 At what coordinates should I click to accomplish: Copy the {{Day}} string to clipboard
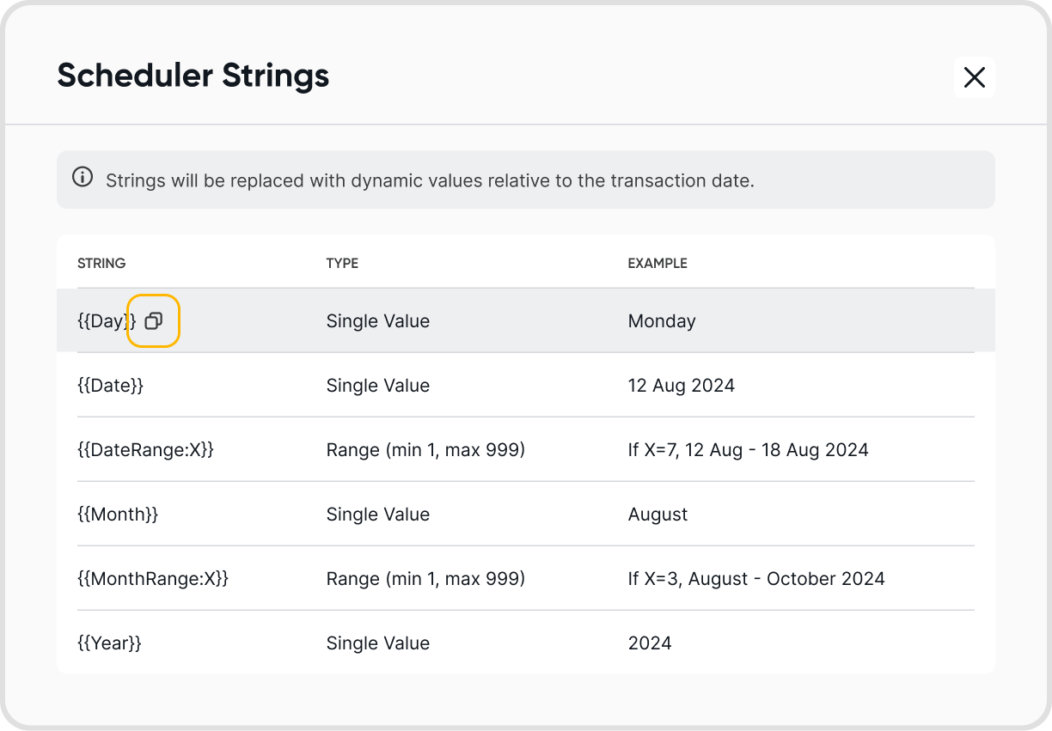tap(153, 321)
